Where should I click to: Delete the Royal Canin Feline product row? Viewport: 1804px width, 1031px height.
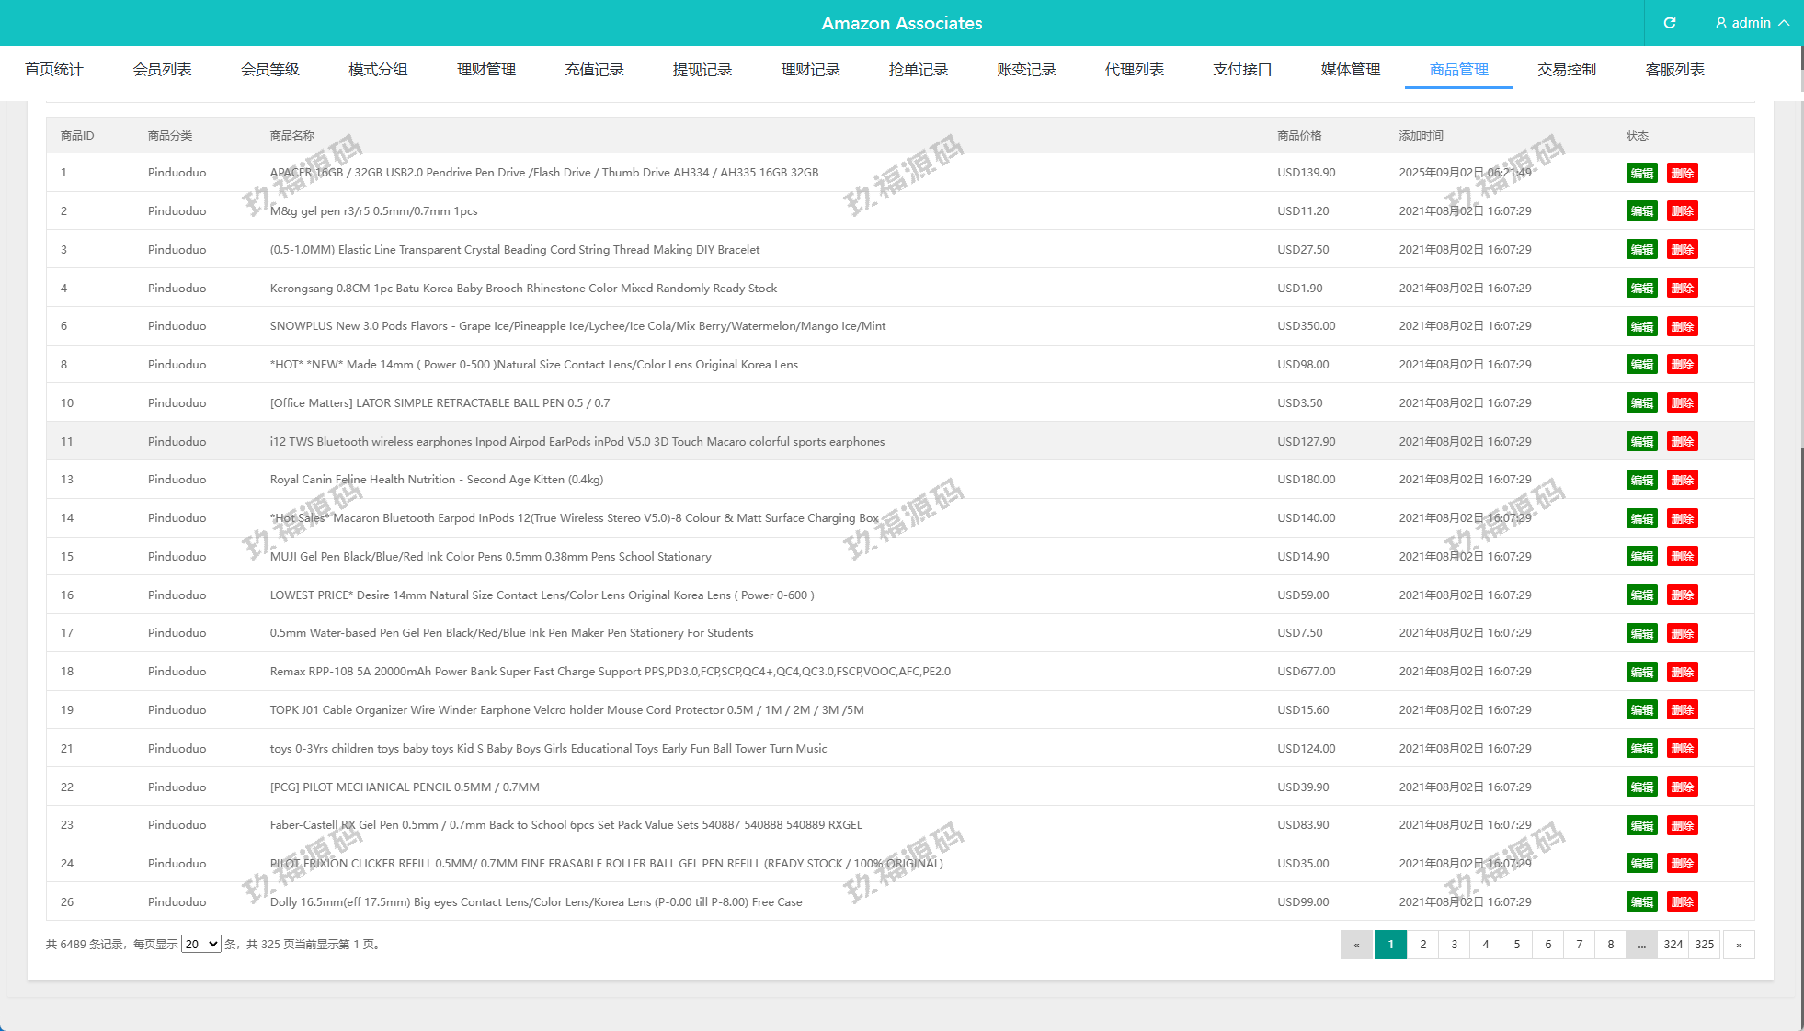point(1682,480)
